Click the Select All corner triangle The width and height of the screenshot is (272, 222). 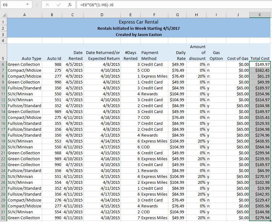(3, 15)
